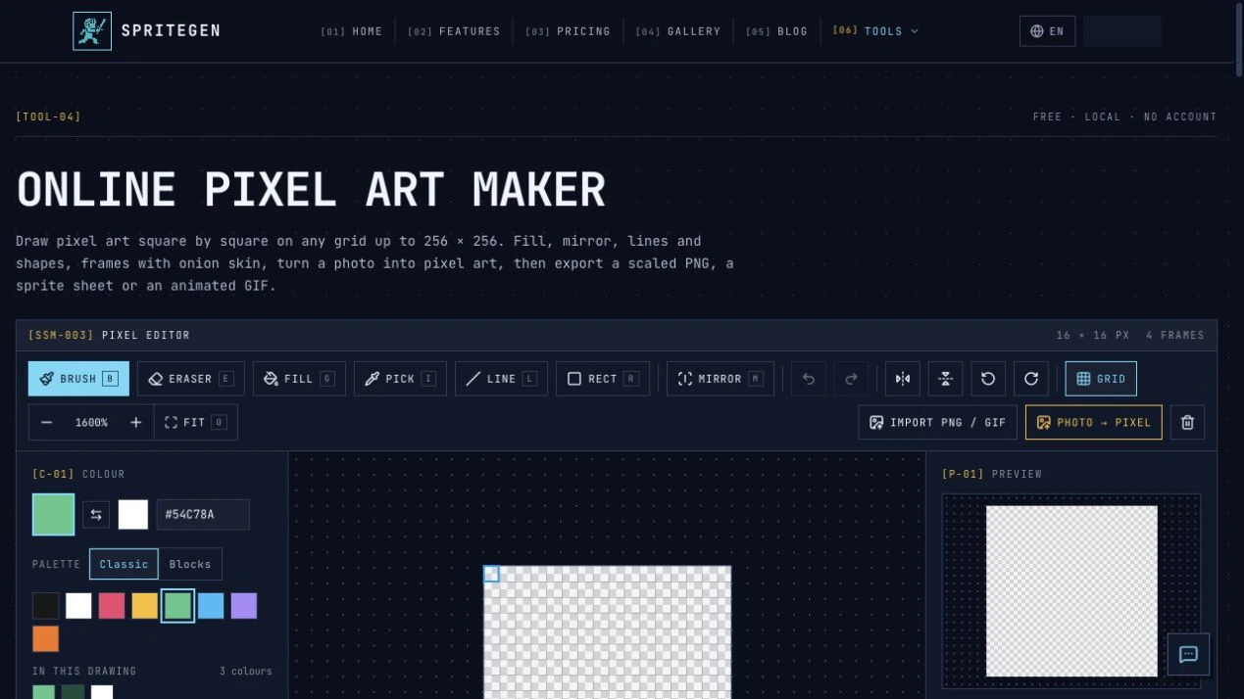Click the trash icon to clear canvas
This screenshot has height=699, width=1244.
coord(1187,423)
